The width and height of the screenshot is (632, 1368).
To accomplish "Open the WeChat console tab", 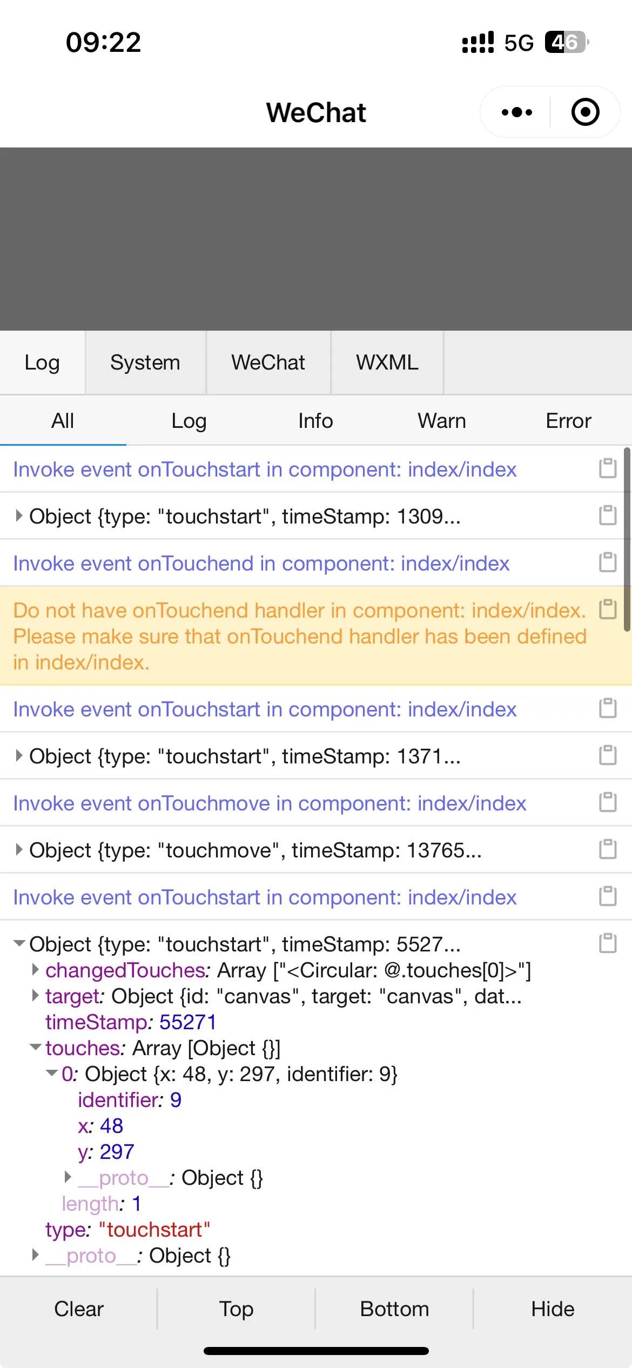I will tap(268, 363).
